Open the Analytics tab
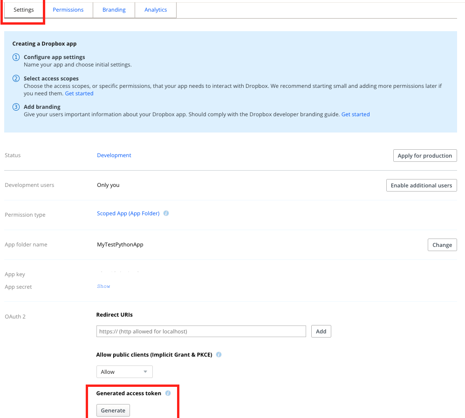 pyautogui.click(x=156, y=10)
